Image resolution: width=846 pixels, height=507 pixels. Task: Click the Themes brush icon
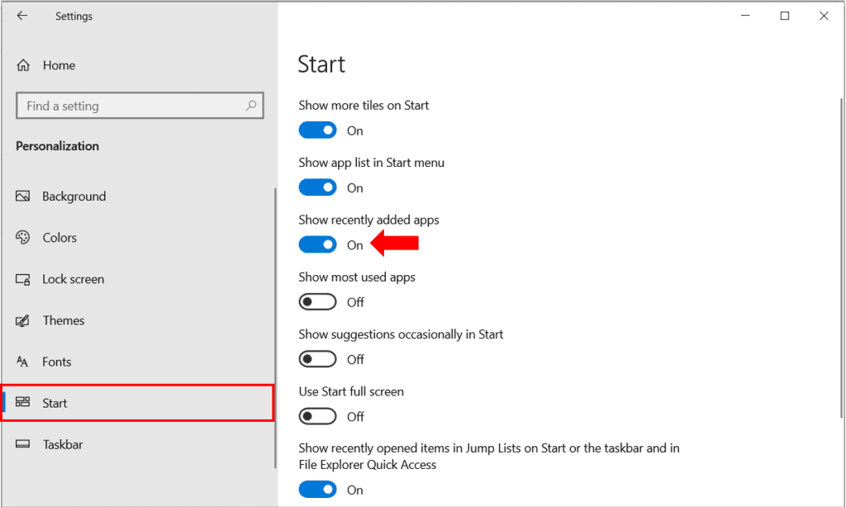pyautogui.click(x=24, y=320)
